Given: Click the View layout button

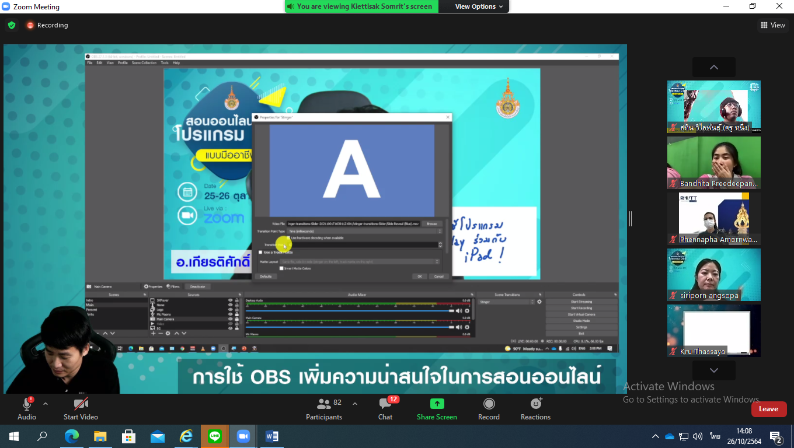Looking at the screenshot, I should [772, 25].
